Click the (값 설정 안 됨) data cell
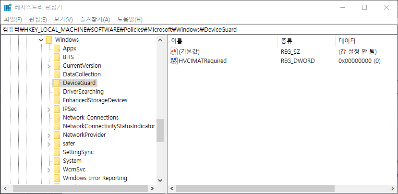The image size is (398, 194). (x=357, y=52)
